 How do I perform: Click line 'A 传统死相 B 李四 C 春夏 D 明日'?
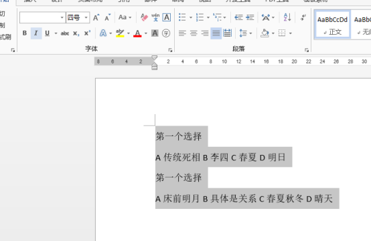coord(220,158)
